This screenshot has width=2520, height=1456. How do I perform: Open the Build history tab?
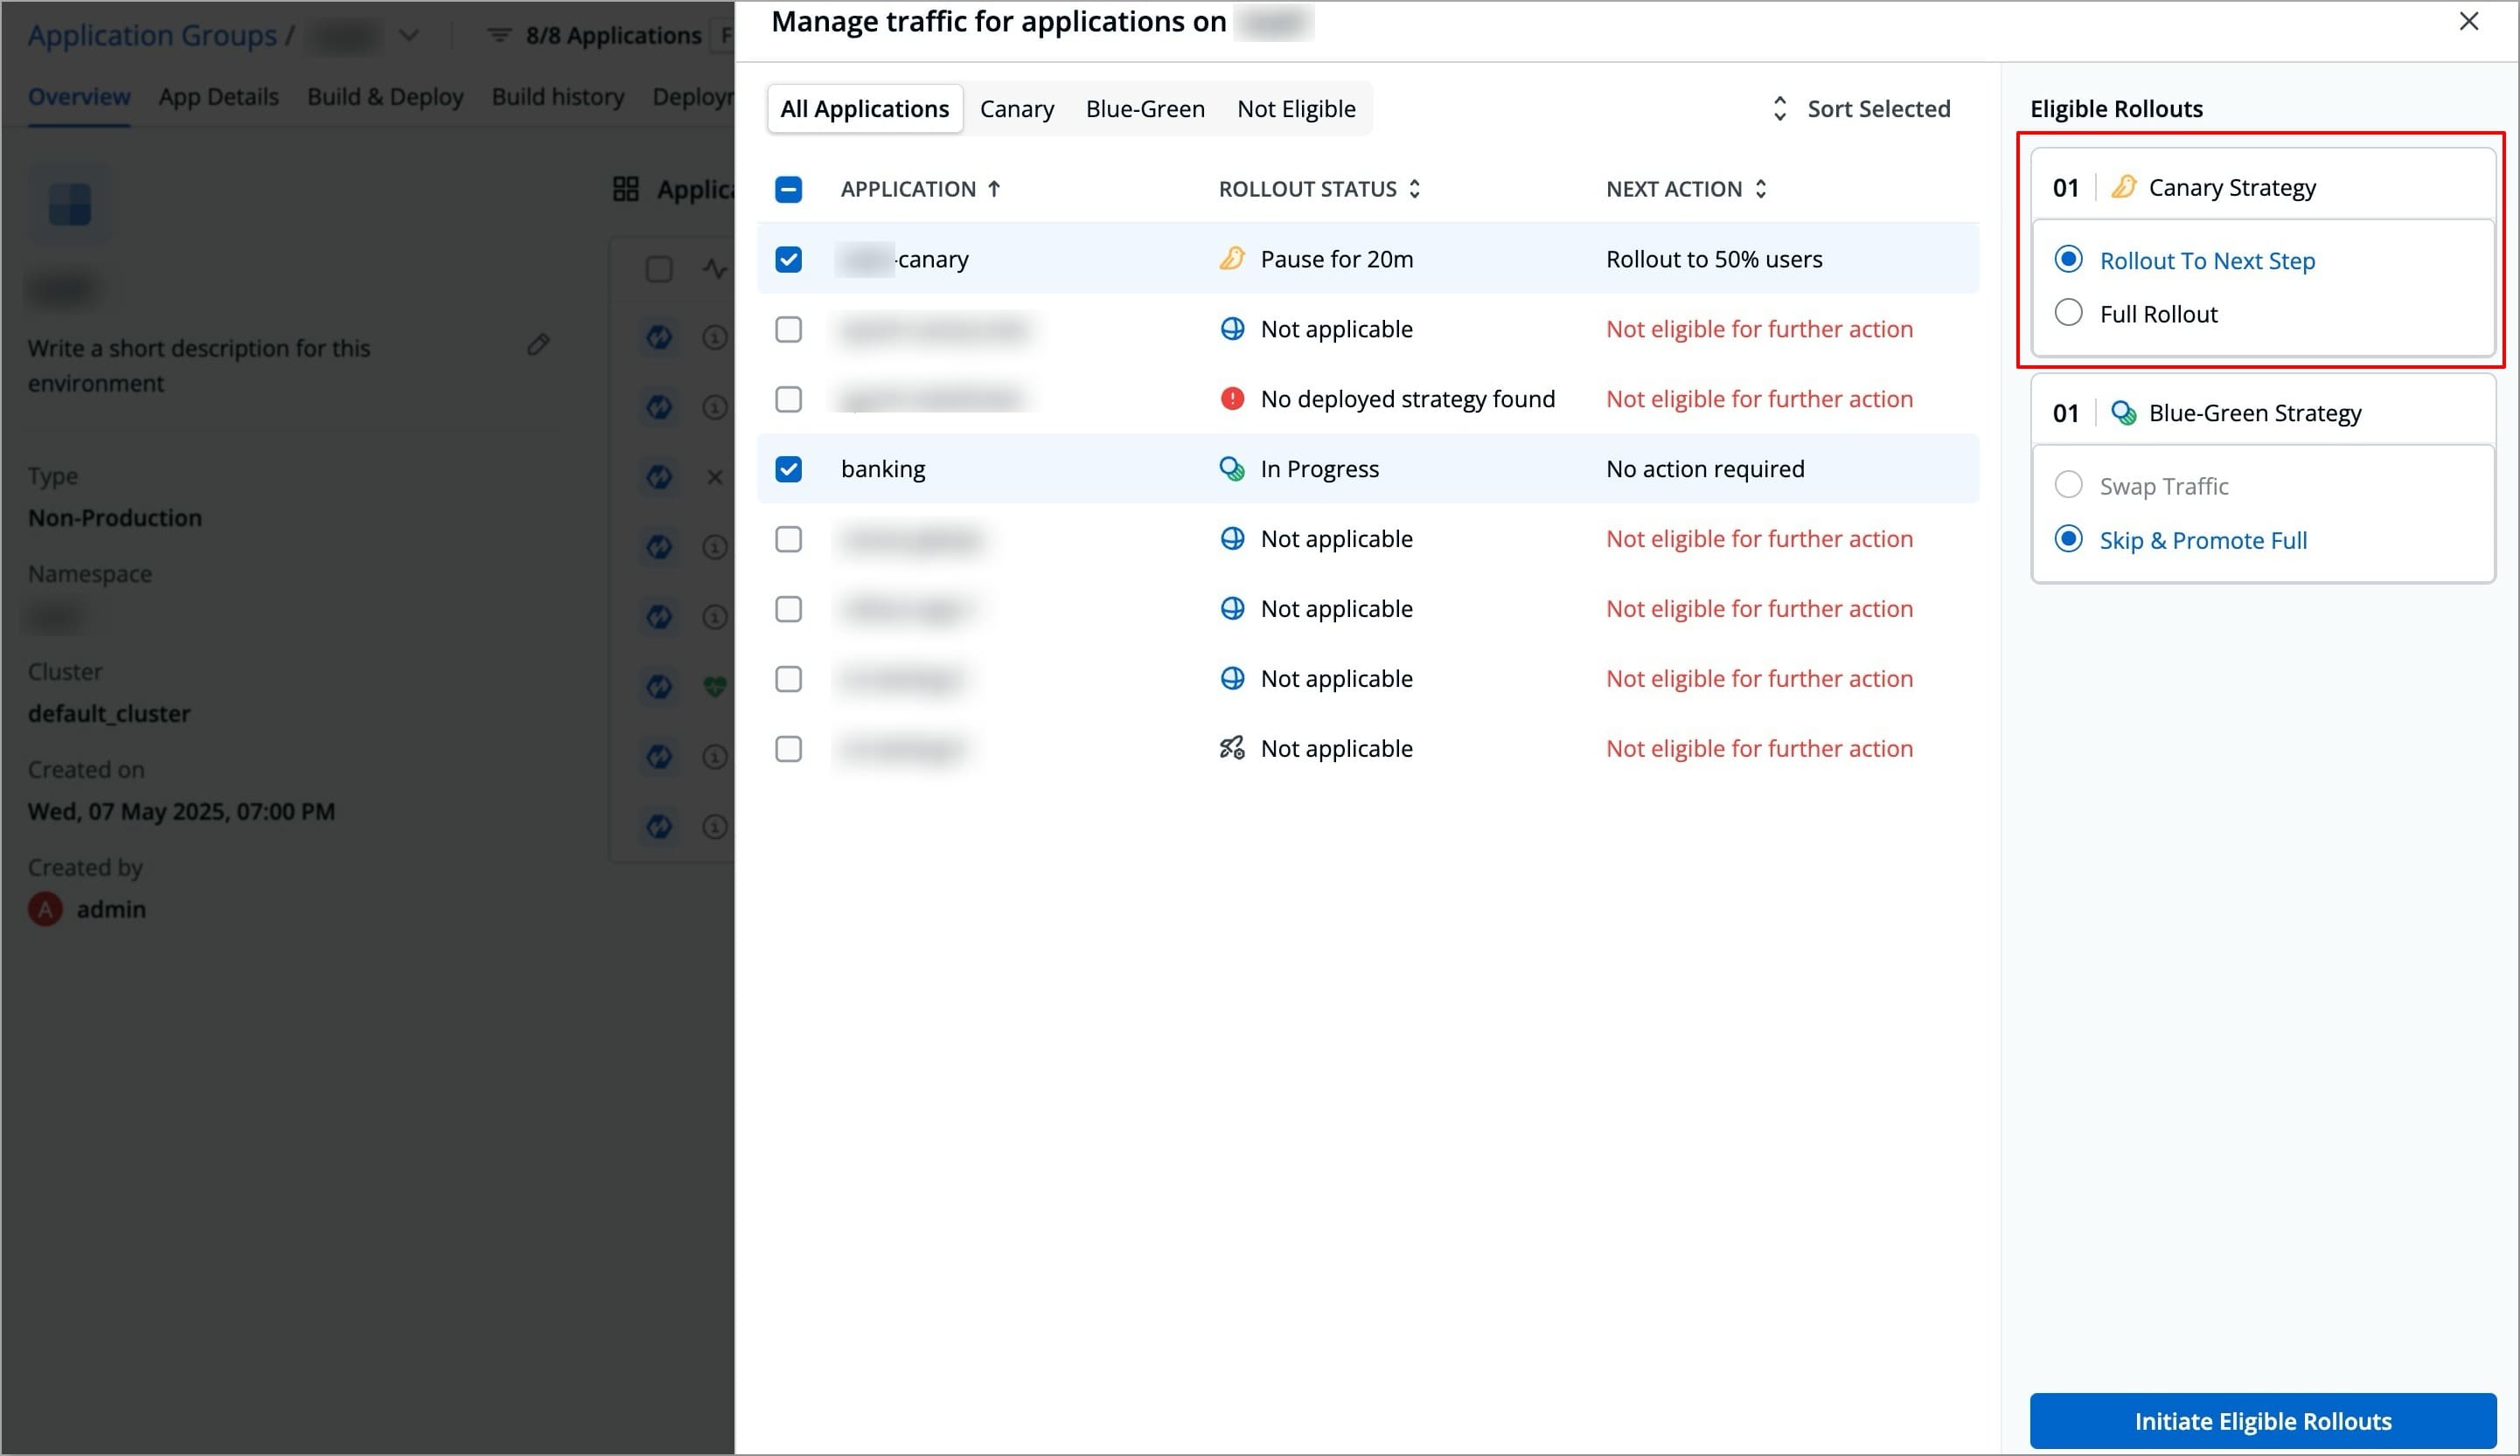[x=557, y=96]
